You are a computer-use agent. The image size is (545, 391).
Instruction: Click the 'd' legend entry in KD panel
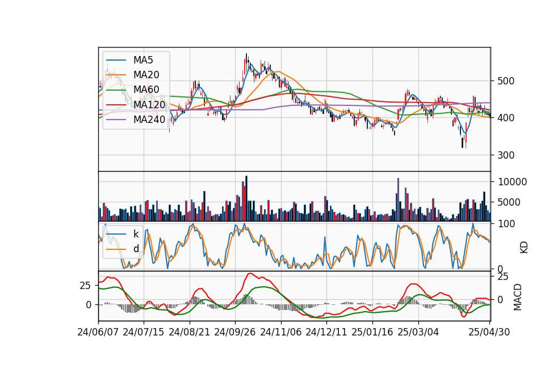point(136,249)
